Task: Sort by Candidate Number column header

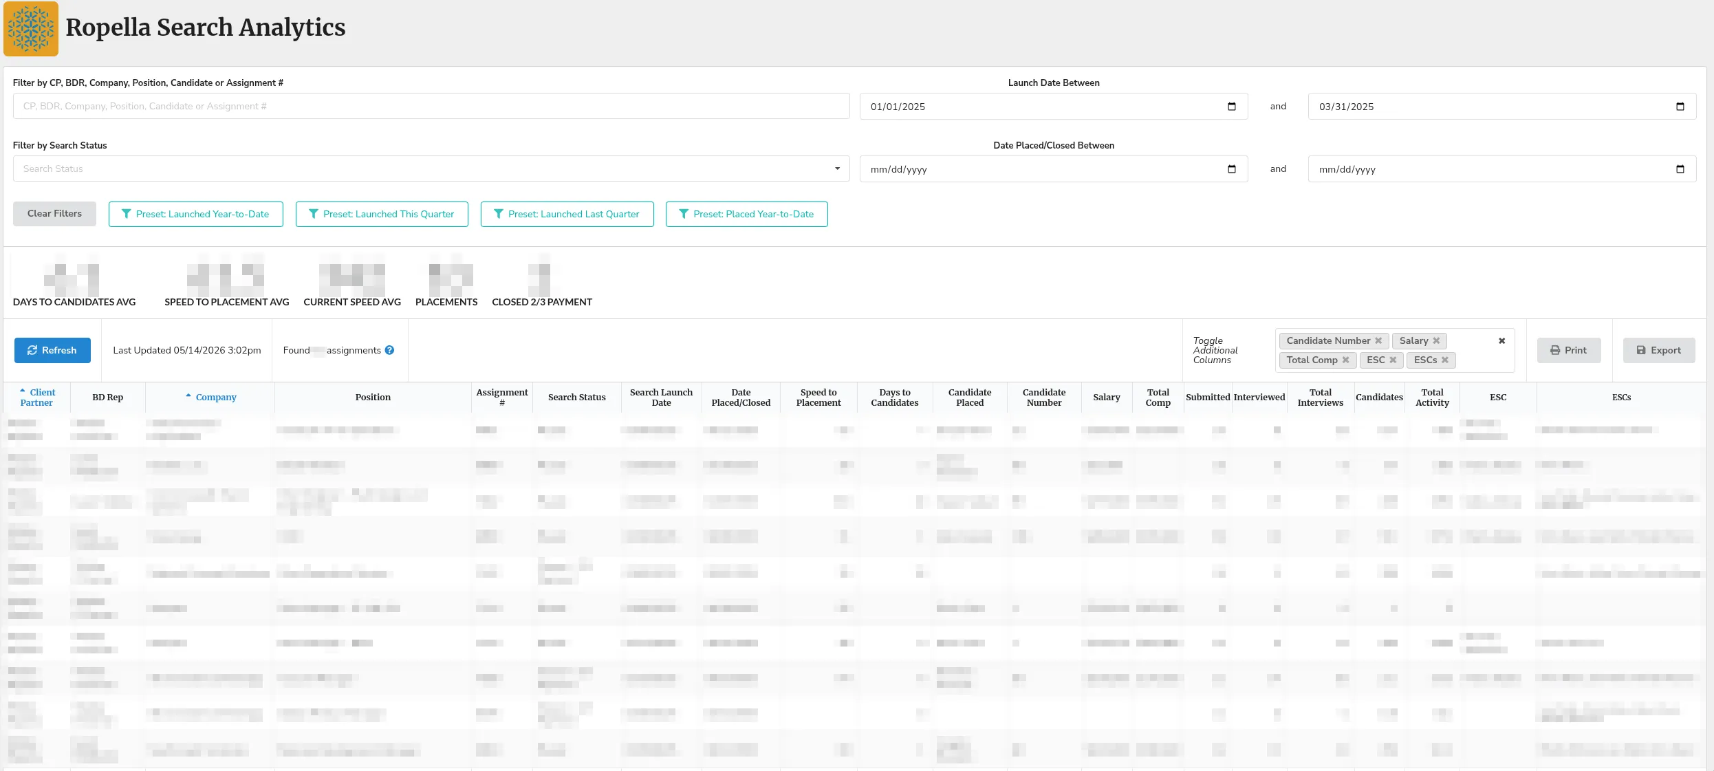Action: [1044, 398]
